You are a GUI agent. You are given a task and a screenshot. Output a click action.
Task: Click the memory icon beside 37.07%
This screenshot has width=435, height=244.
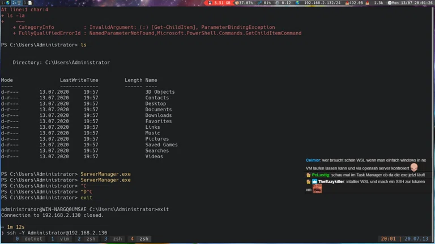tap(237, 3)
